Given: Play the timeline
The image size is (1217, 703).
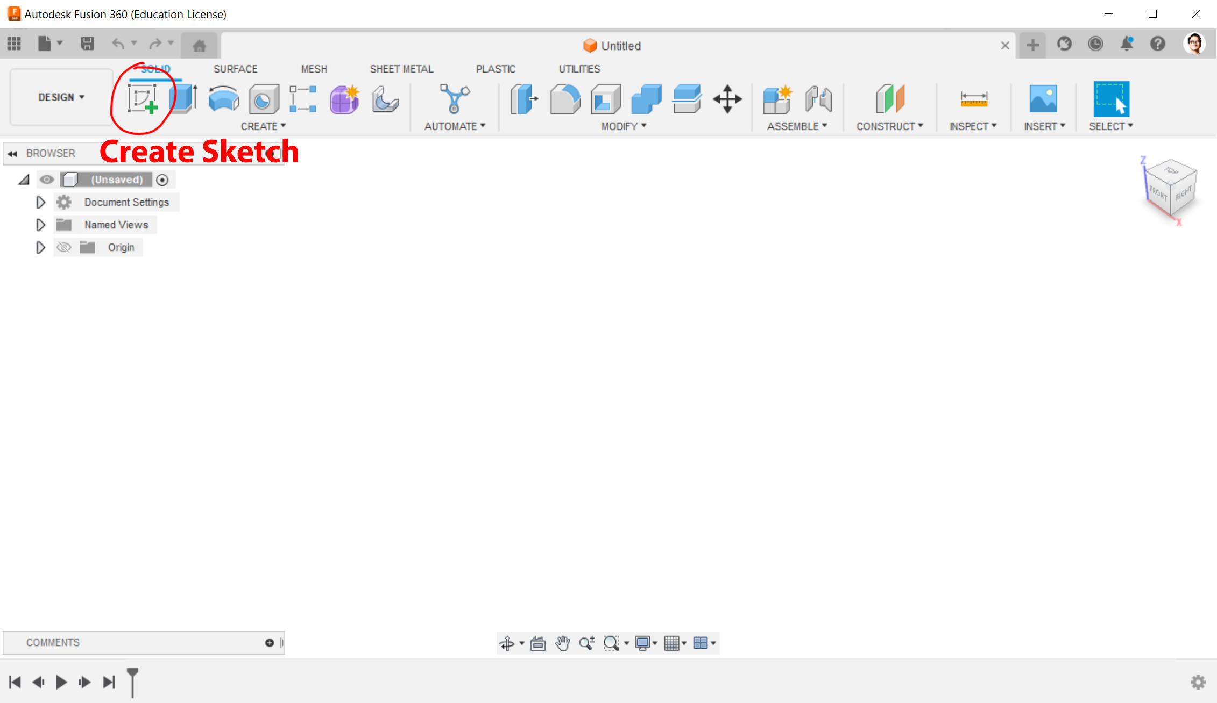Looking at the screenshot, I should coord(61,682).
